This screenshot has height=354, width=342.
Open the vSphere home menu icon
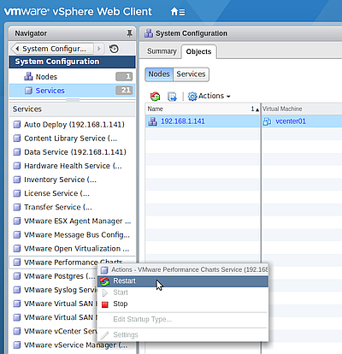click(x=178, y=12)
